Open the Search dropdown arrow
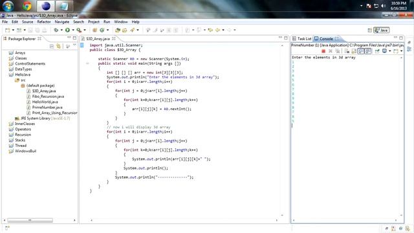This screenshot has width=414, height=233. click(138, 30)
